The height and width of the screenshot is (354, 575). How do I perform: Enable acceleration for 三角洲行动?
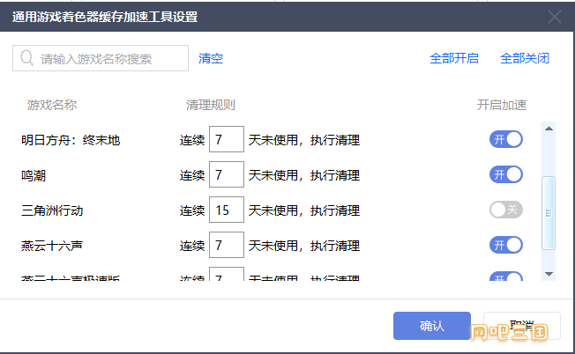coord(506,210)
